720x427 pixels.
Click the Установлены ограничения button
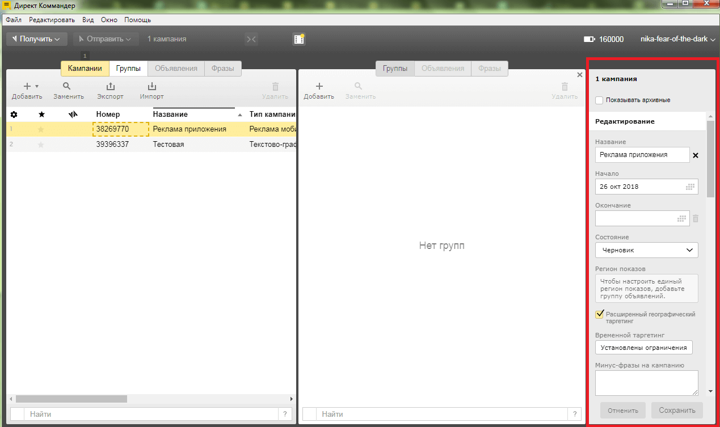tap(643, 348)
